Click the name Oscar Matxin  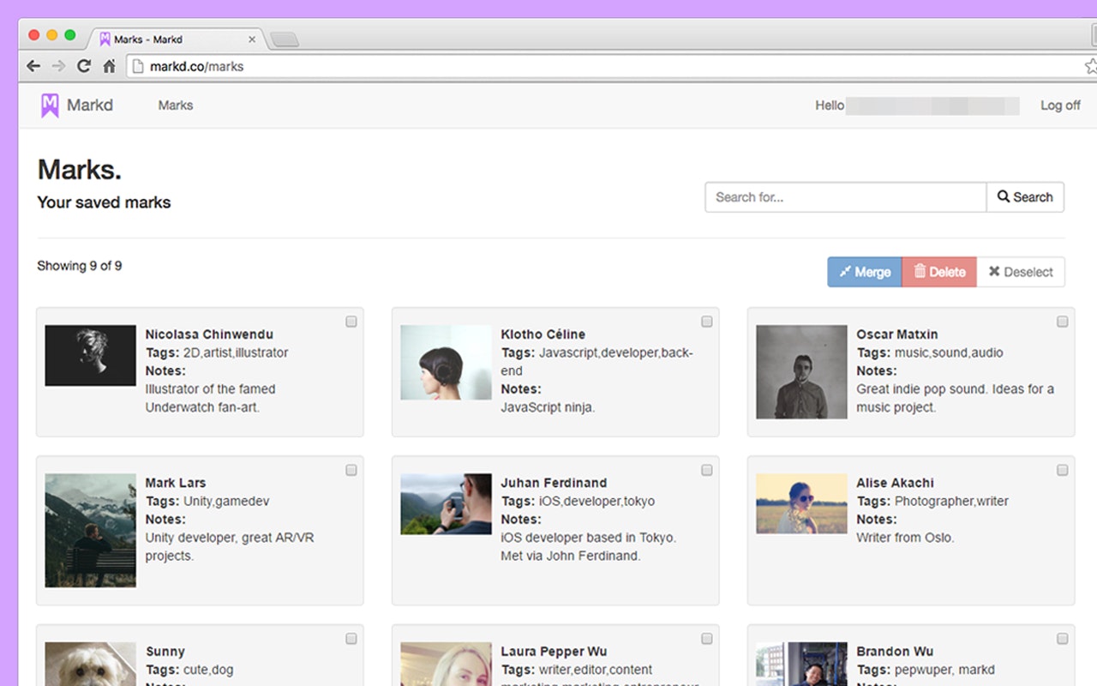pos(897,334)
